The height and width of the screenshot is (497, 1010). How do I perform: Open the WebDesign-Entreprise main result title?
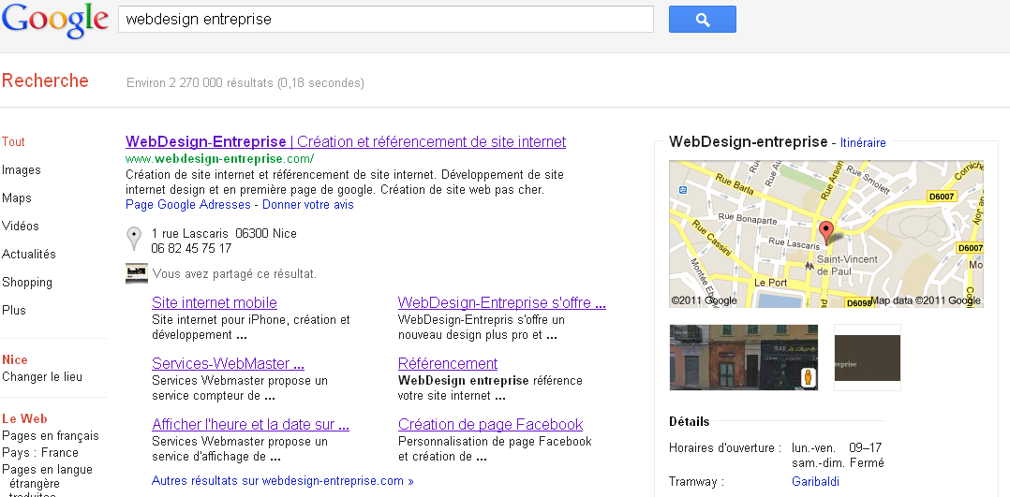point(346,141)
